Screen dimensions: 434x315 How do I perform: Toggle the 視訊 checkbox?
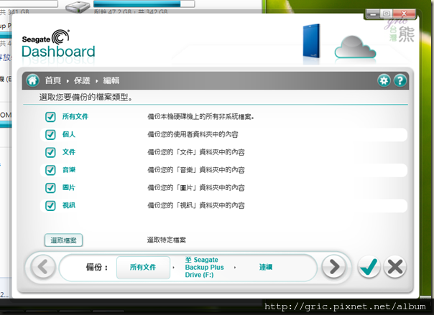tap(50, 205)
